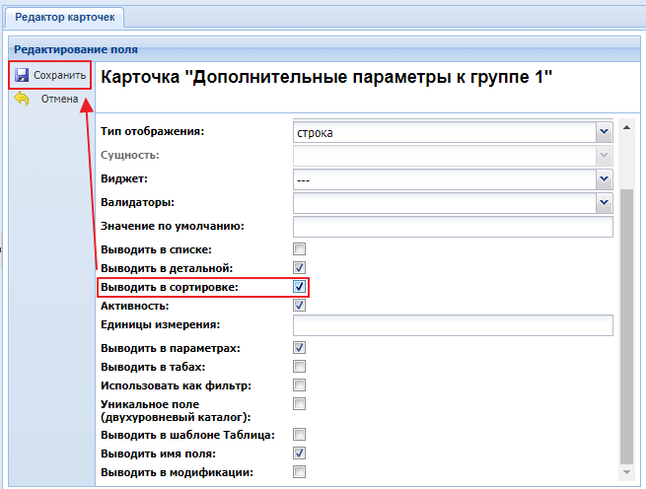
Task: Enable the Выводить в списке checkbox
Action: tap(300, 248)
